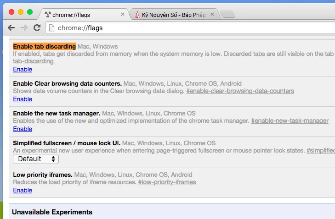335x219 pixels.
Task: Open #enable-new-task-manager anchor link
Action: pyautogui.click(x=290, y=121)
